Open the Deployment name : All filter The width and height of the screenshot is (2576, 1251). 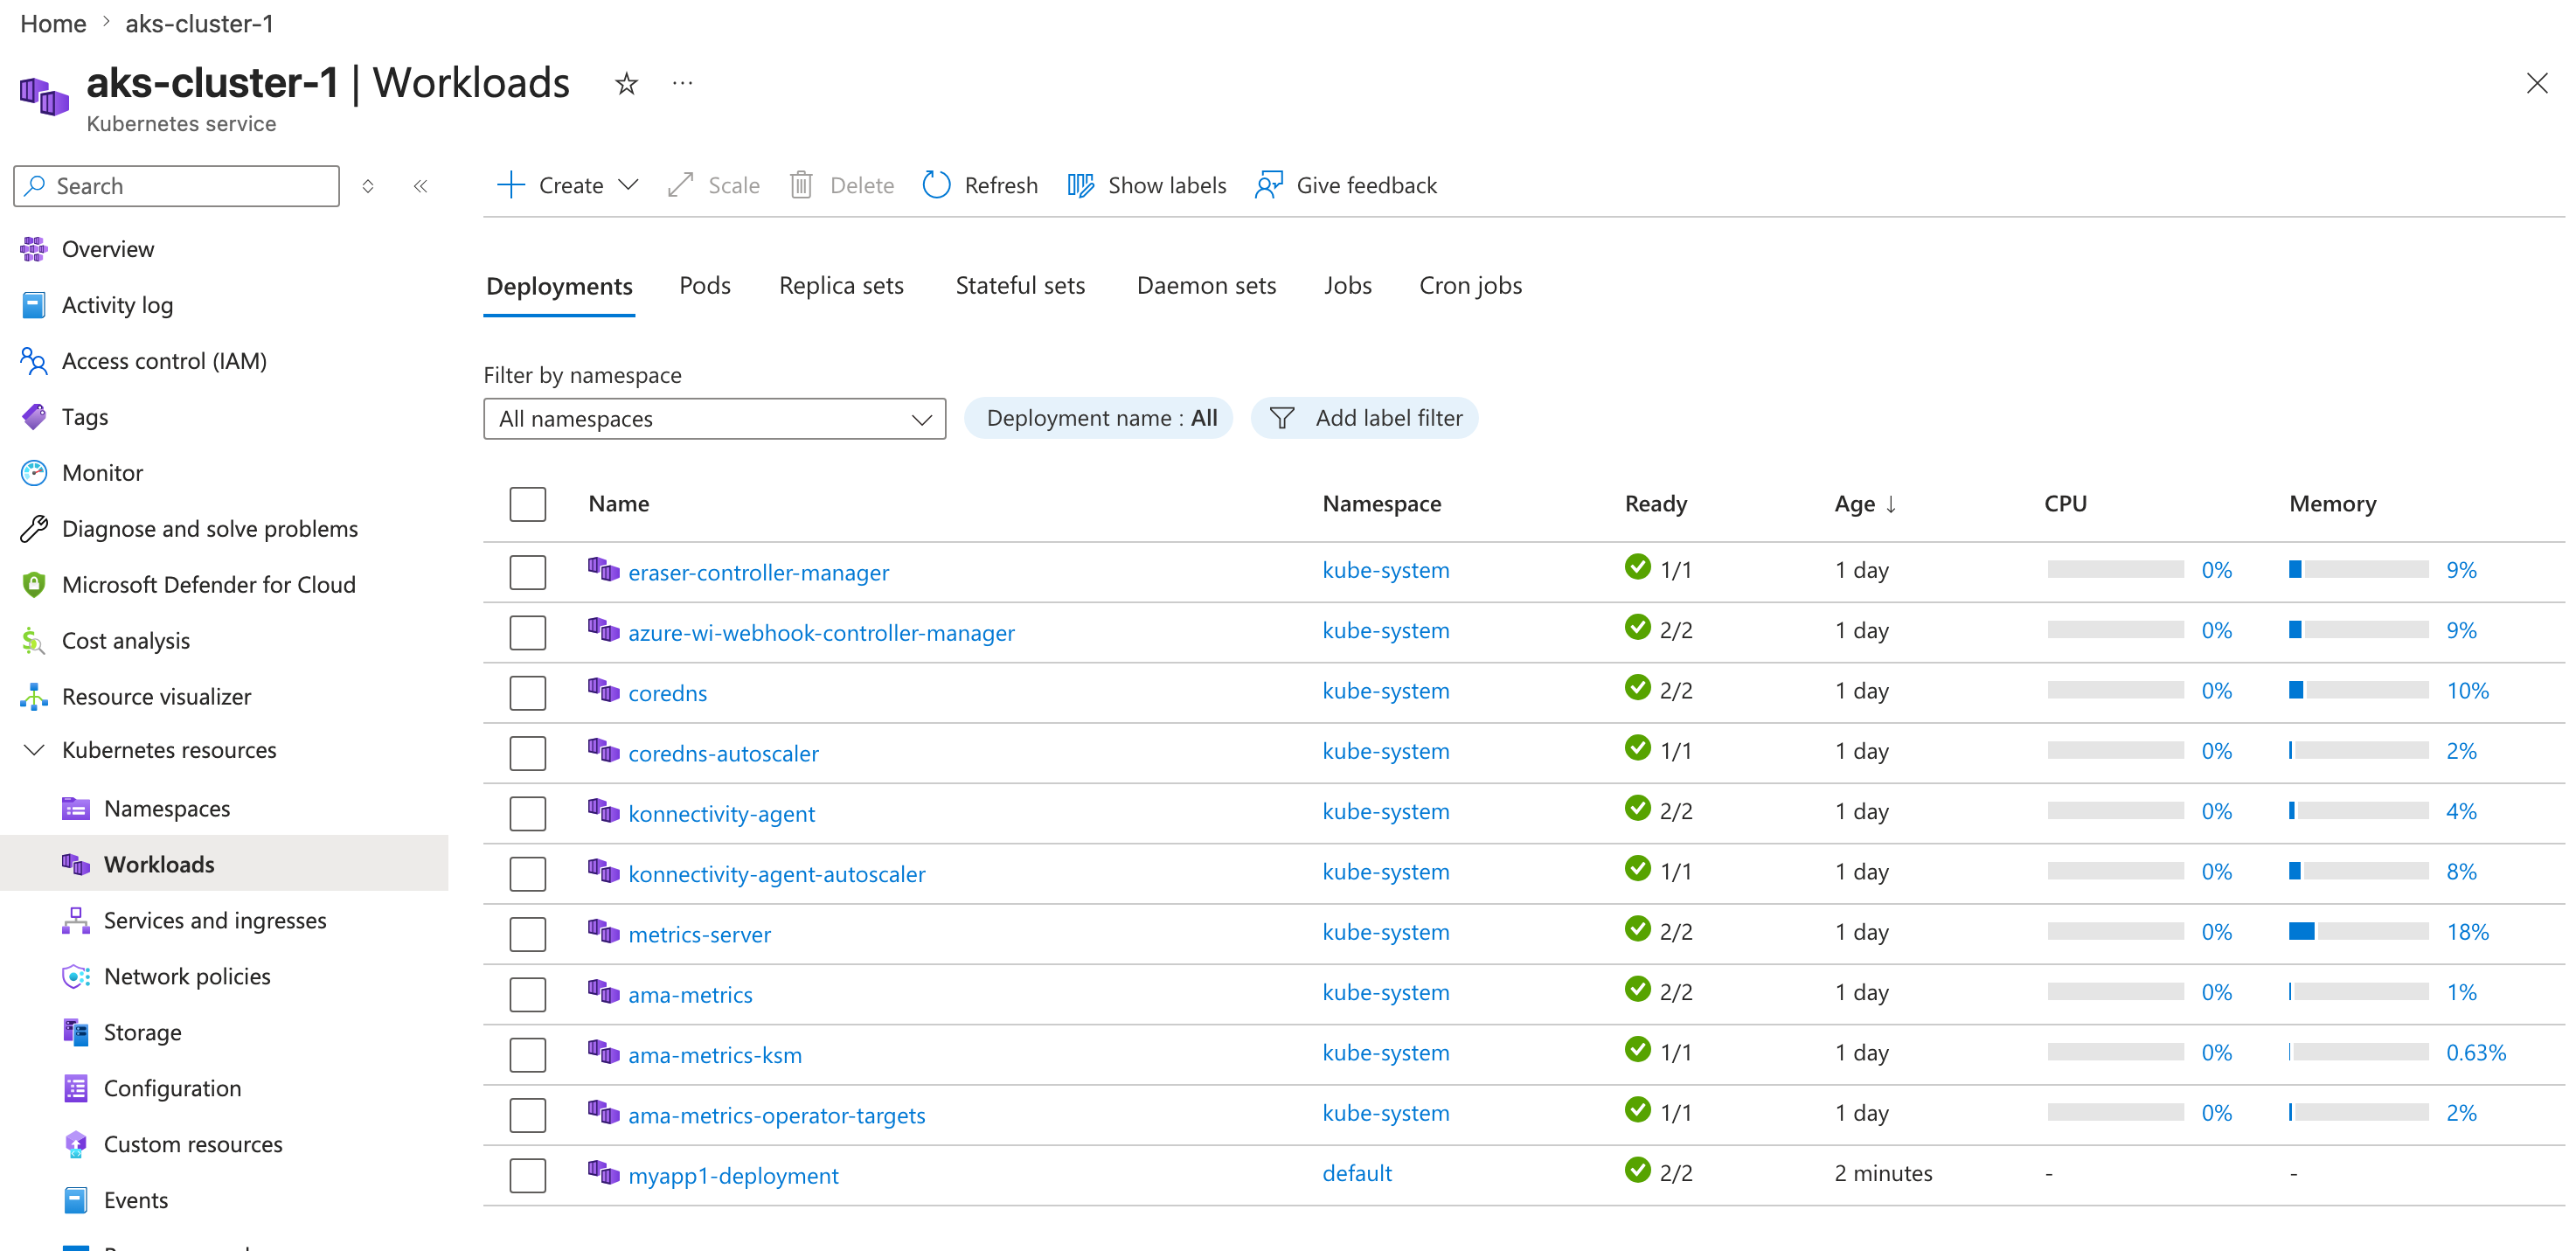pos(1098,418)
